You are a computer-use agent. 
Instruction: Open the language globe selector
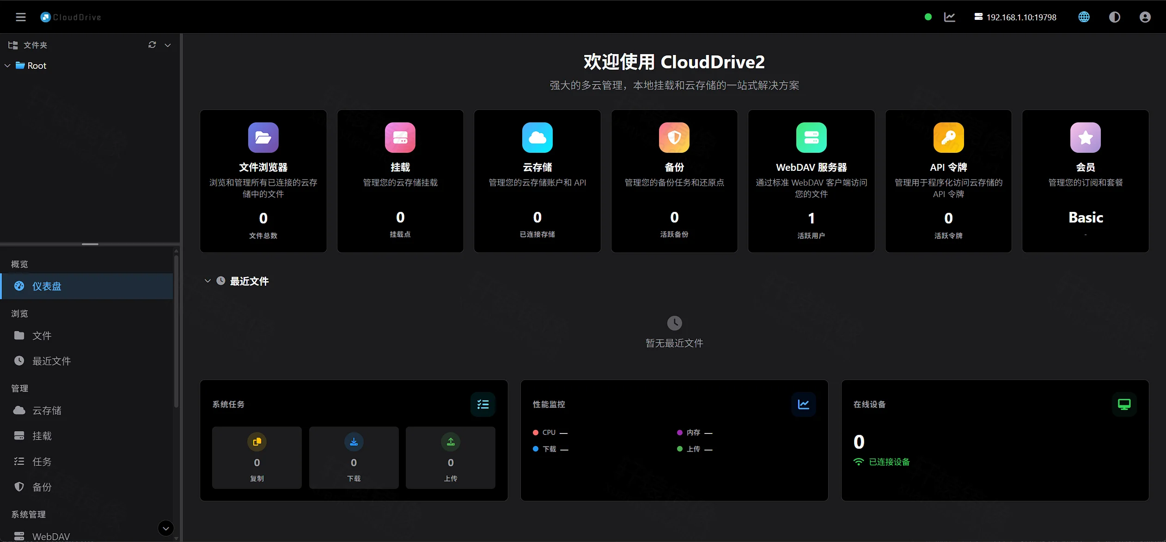(1084, 17)
